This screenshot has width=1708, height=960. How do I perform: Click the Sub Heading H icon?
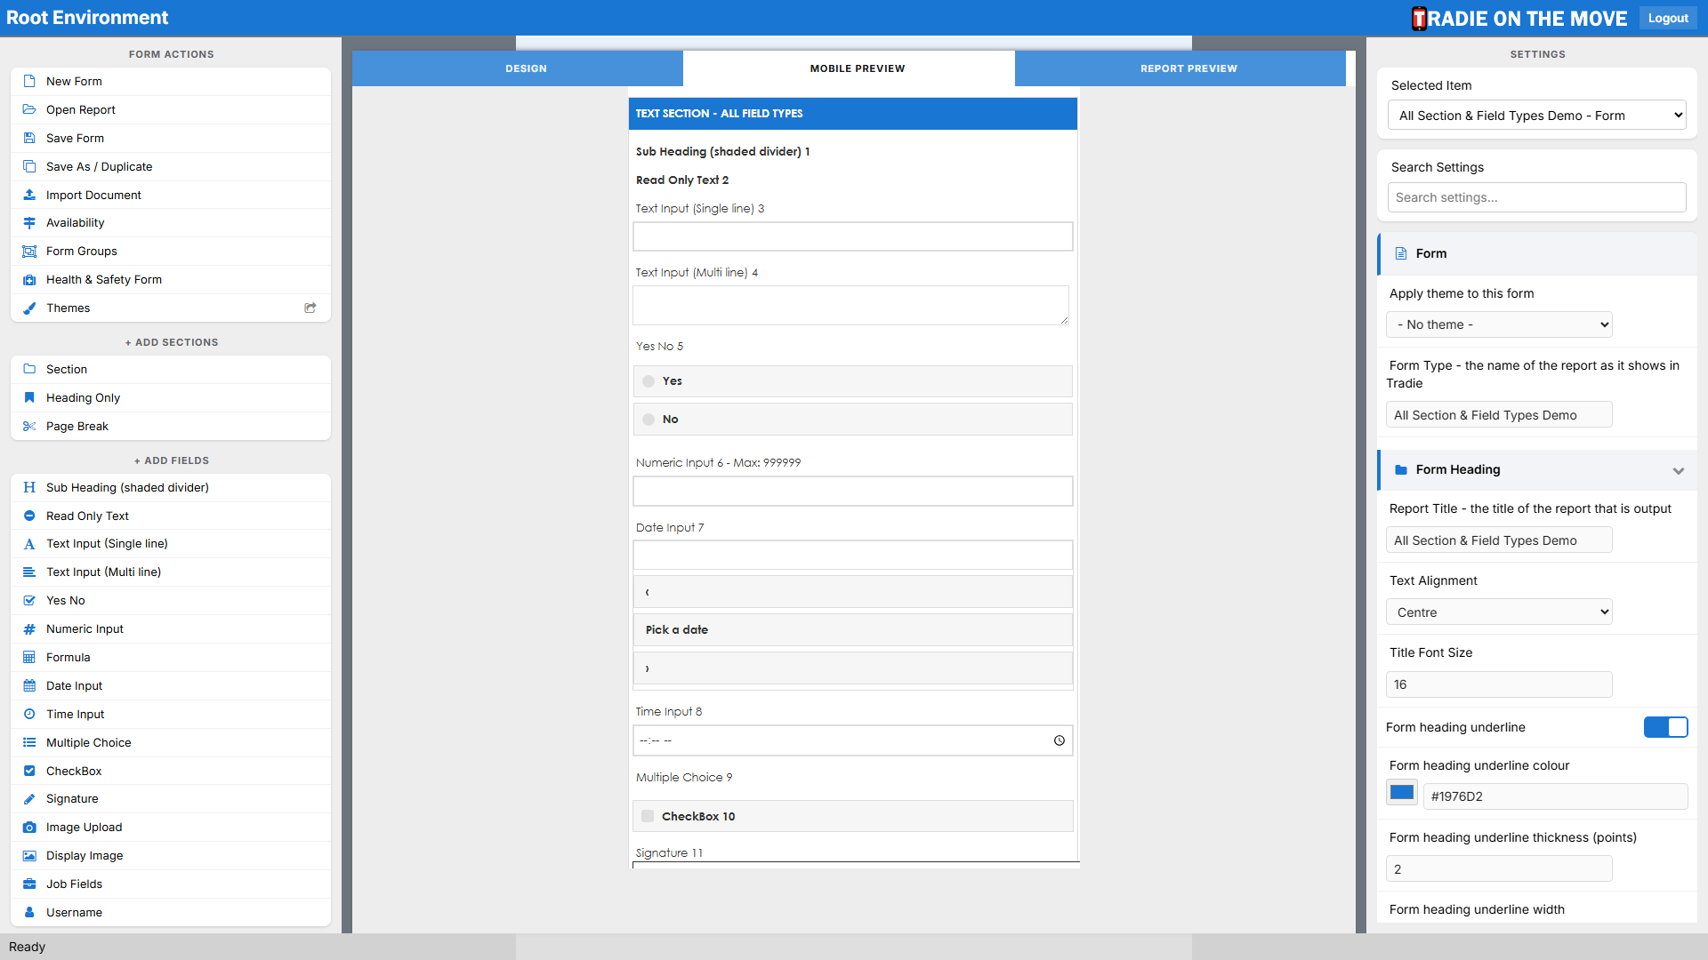click(29, 487)
